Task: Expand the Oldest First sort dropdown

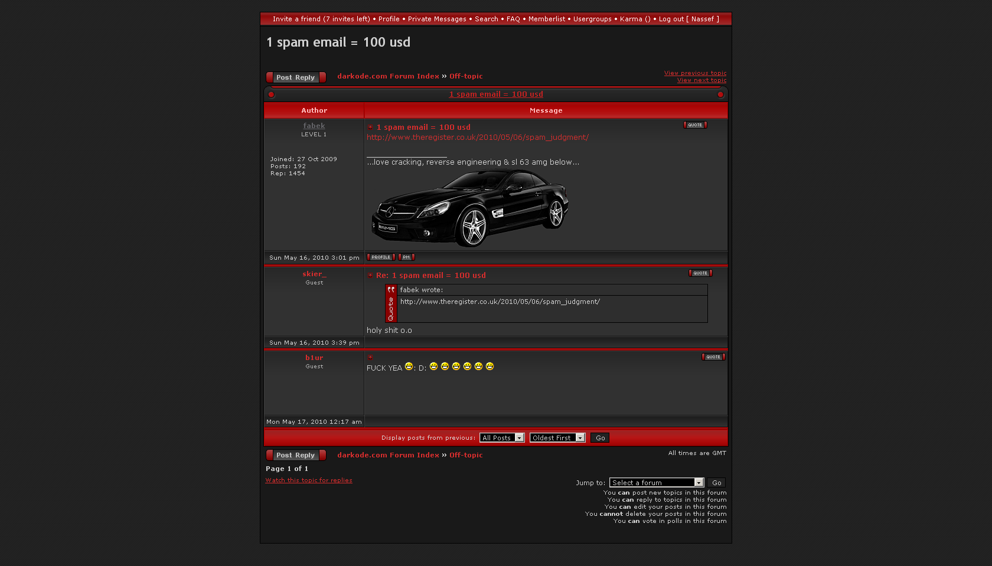Action: pos(557,438)
